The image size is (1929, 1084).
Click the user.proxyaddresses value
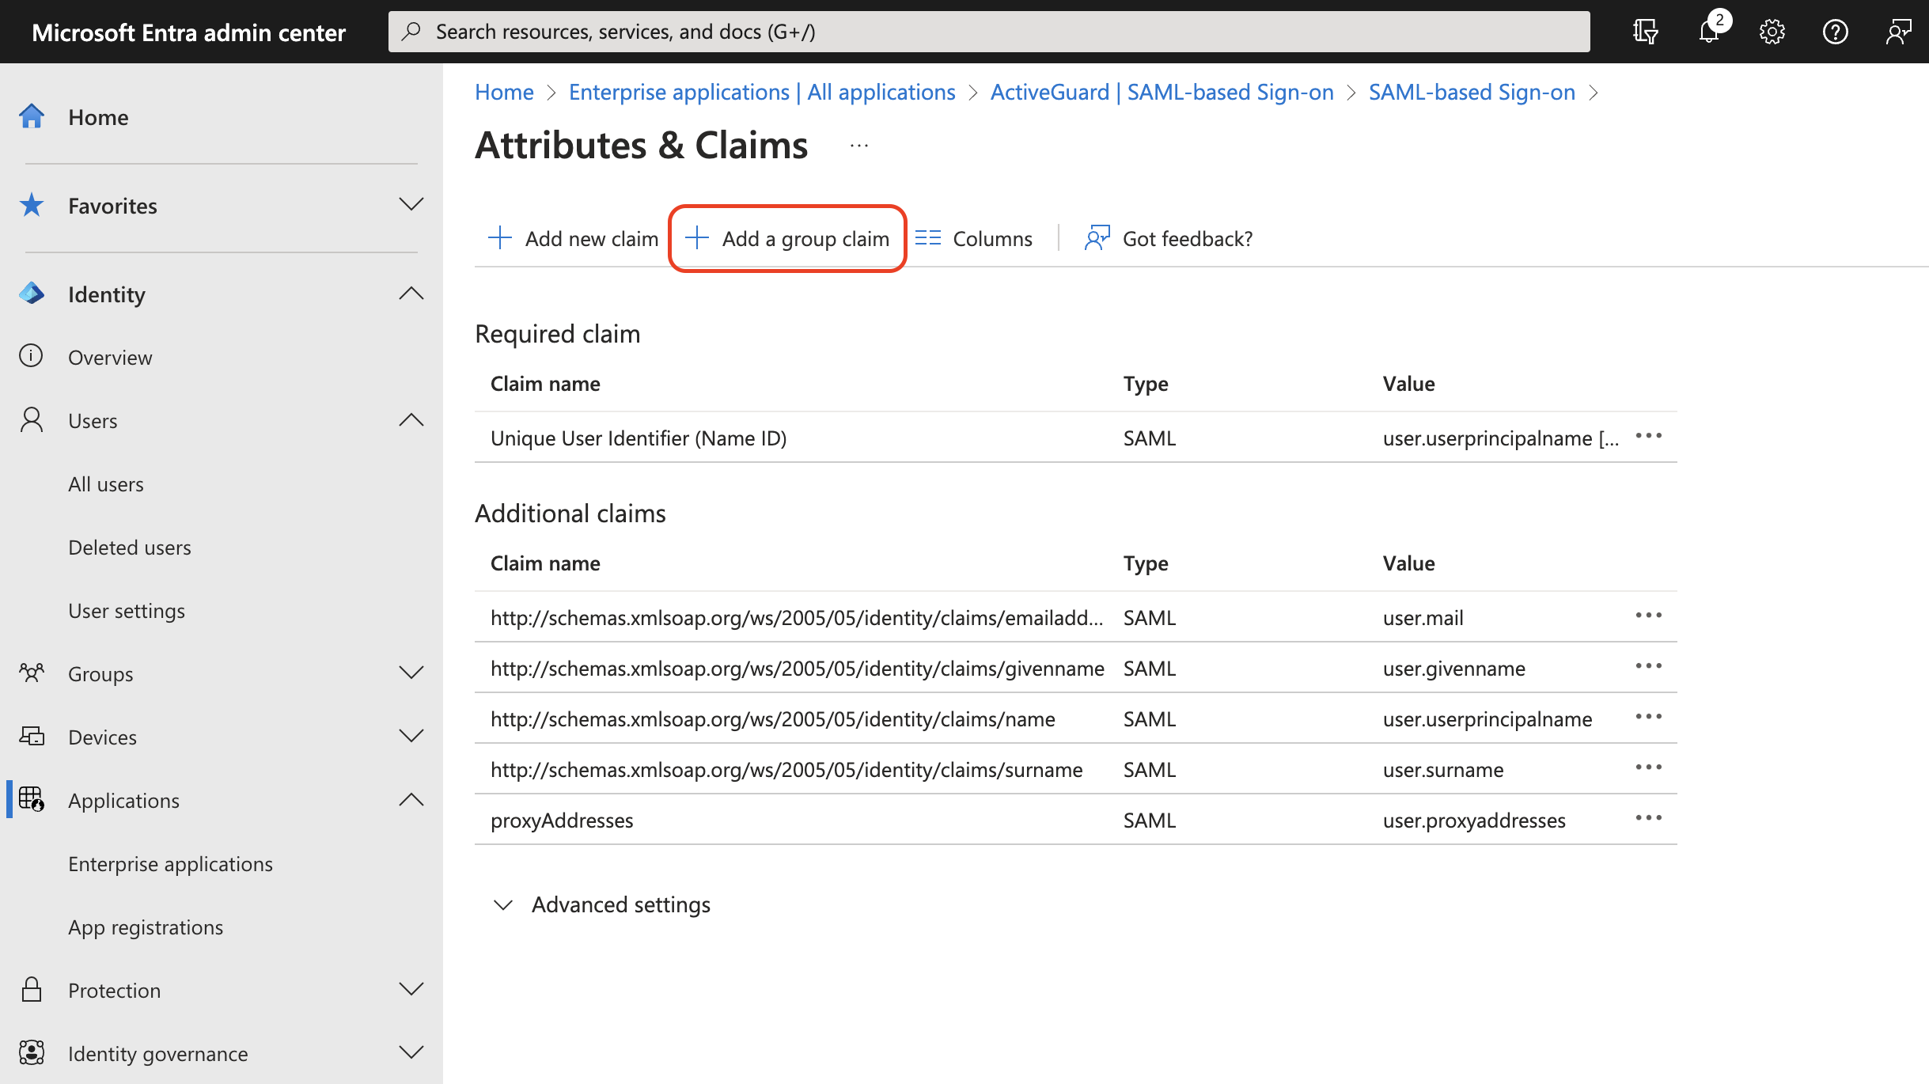click(1474, 821)
